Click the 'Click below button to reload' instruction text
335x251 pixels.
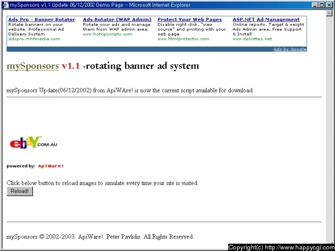tap(102, 183)
